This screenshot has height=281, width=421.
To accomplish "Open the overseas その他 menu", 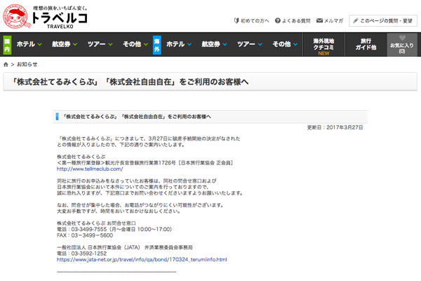I will [281, 44].
